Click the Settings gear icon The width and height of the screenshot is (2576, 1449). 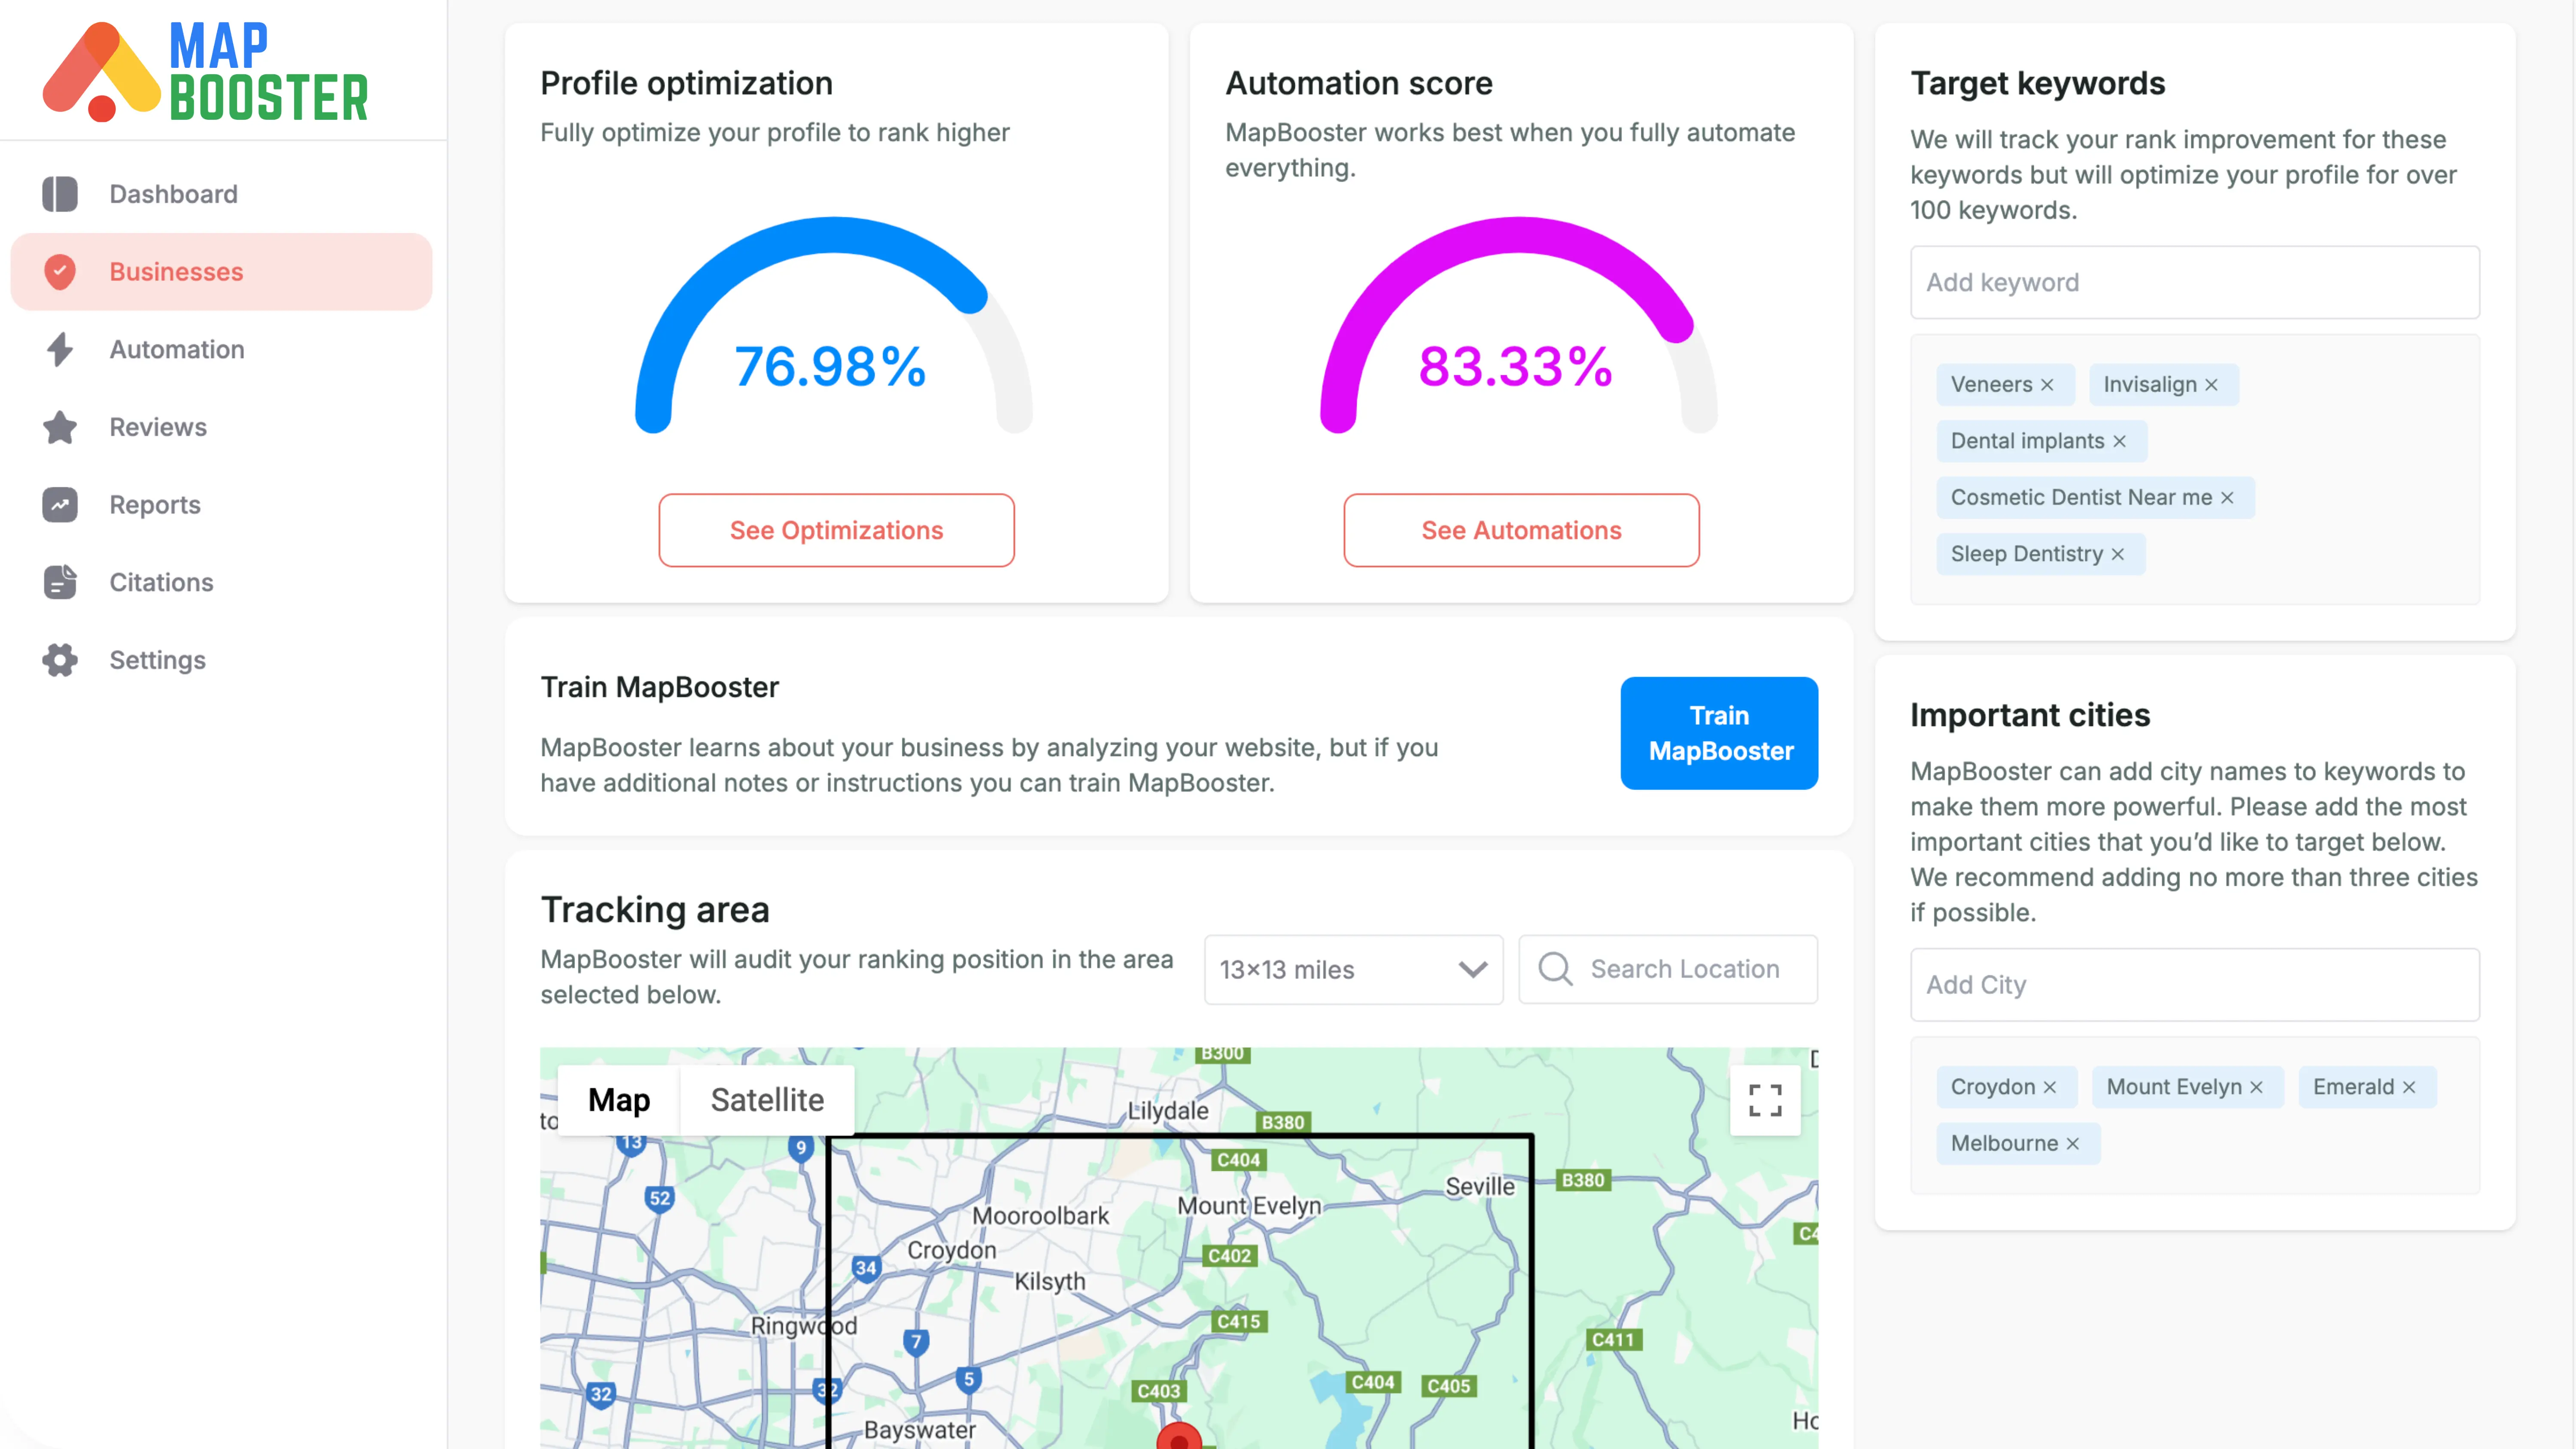[x=60, y=660]
